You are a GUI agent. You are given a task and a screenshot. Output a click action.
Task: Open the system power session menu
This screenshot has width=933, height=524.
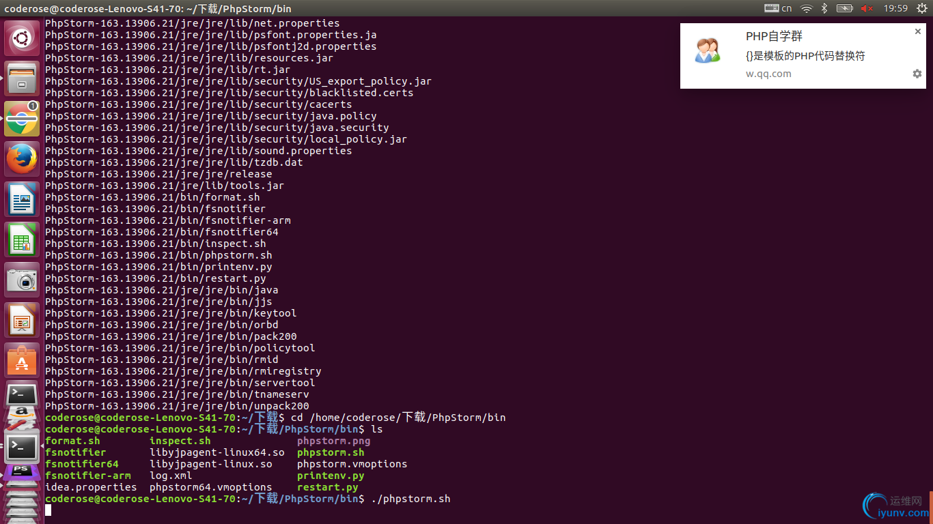921,8
